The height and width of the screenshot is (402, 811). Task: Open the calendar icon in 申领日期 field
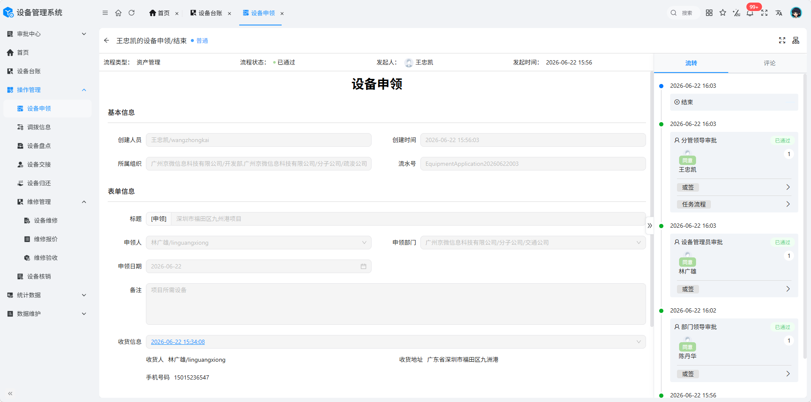[364, 266]
